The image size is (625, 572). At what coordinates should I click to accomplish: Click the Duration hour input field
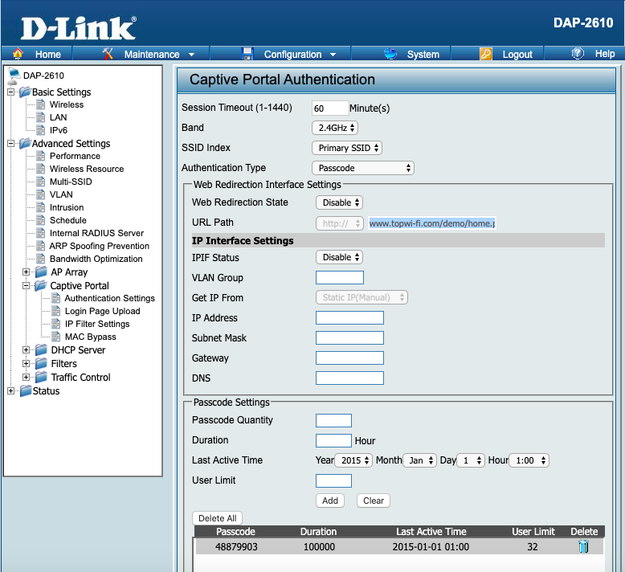tap(333, 440)
